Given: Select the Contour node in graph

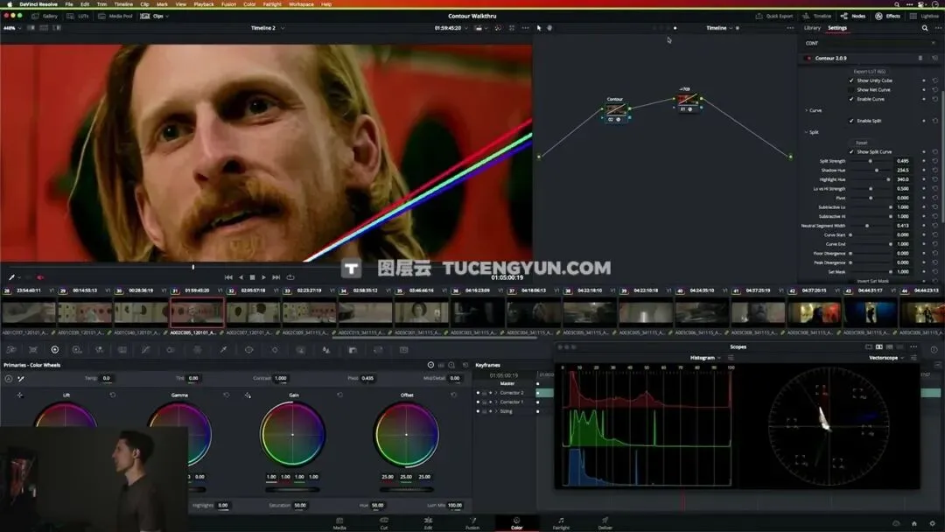Looking at the screenshot, I should 615,110.
